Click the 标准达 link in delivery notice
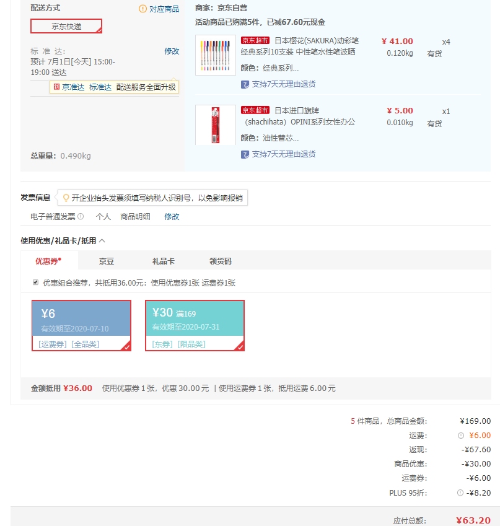This screenshot has width=500, height=526. 100,87
